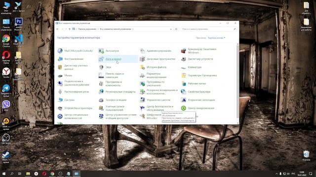Go back using the Back arrow

click(58, 29)
